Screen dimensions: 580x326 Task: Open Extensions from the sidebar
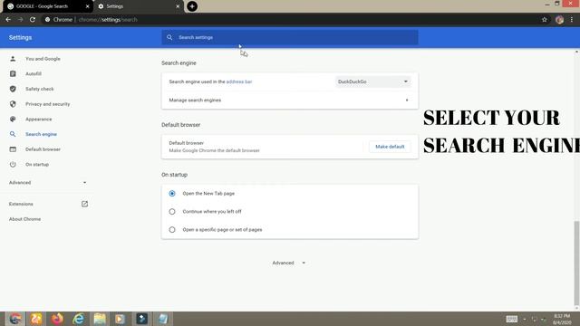click(x=21, y=204)
